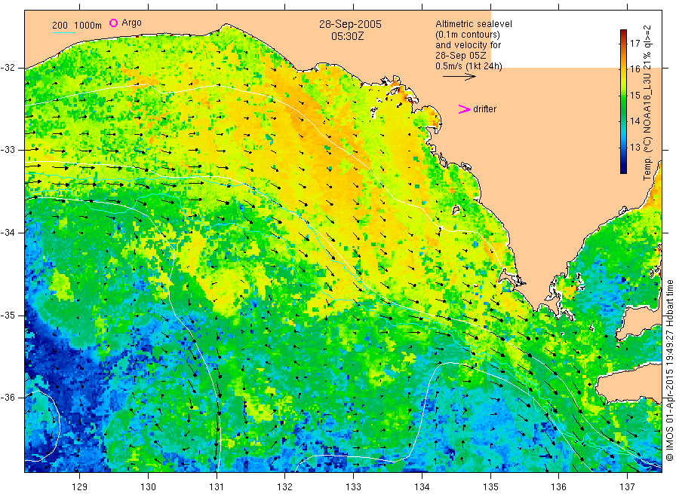Click the '(0.1m contours)' caption line
679x497 pixels.
click(468, 35)
